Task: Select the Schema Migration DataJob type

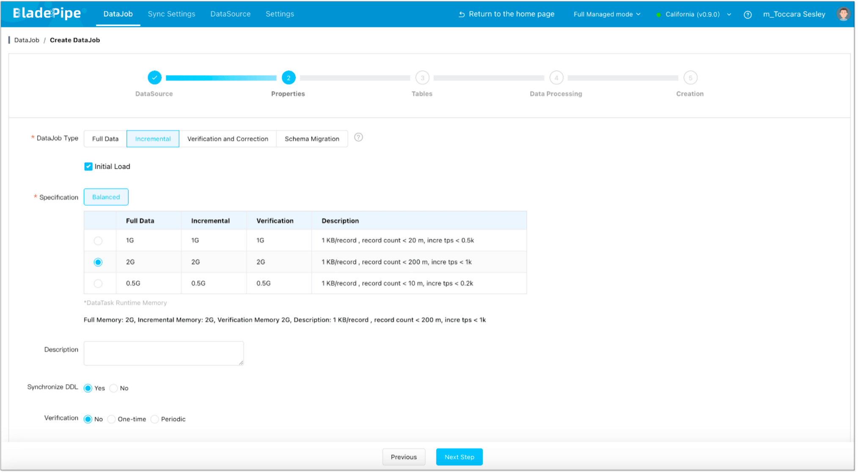Action: pyautogui.click(x=311, y=139)
